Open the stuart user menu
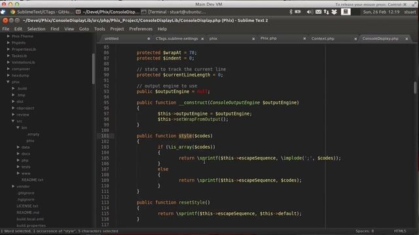Viewport: 419px width, 235px height. click(x=410, y=12)
